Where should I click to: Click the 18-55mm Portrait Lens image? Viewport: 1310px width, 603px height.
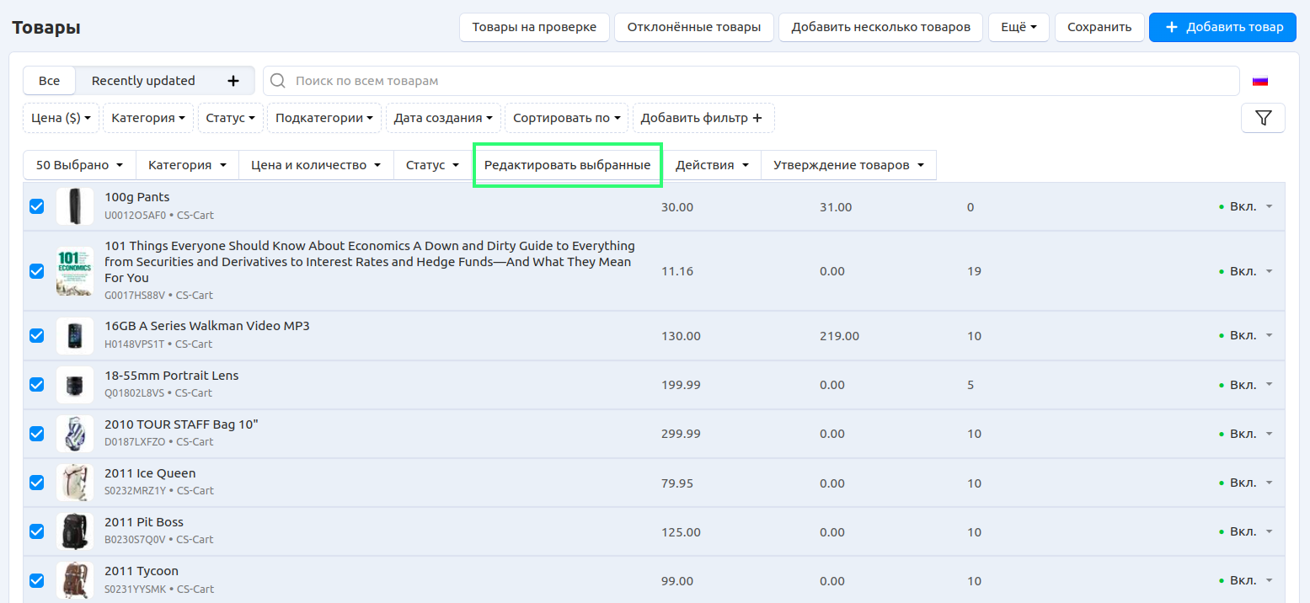(75, 385)
